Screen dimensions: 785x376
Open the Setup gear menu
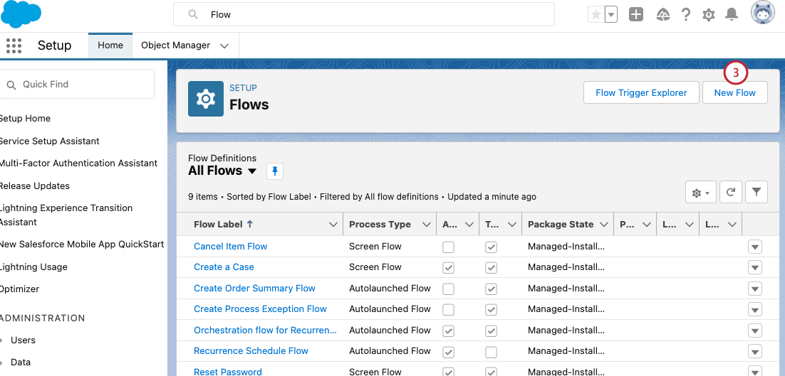click(708, 14)
